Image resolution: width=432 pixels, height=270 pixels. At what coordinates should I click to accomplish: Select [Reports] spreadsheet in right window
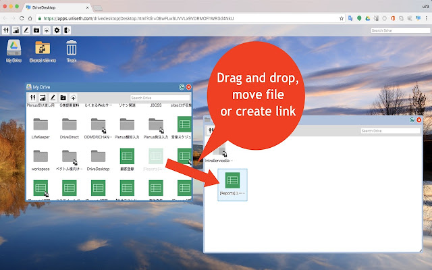[x=232, y=184]
